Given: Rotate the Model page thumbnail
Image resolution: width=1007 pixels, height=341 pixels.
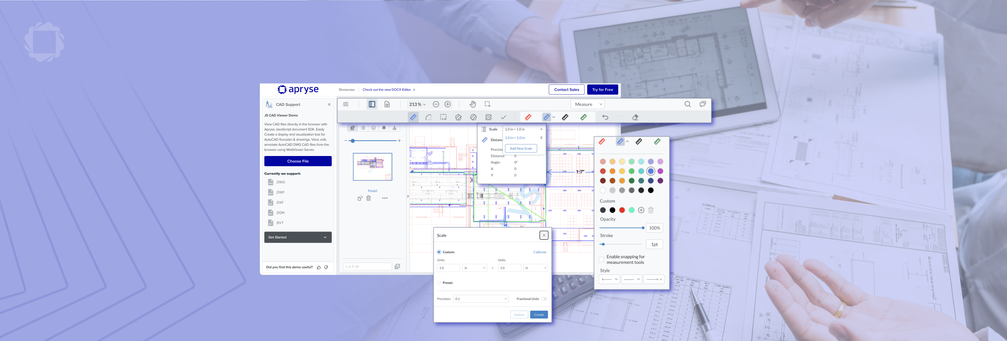Looking at the screenshot, I should pyautogui.click(x=360, y=198).
